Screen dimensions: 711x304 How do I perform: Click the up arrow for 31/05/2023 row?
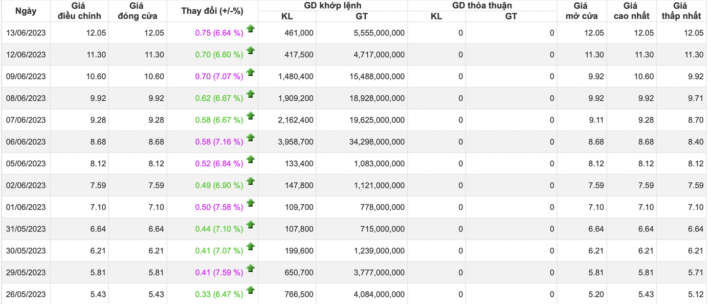point(250,225)
